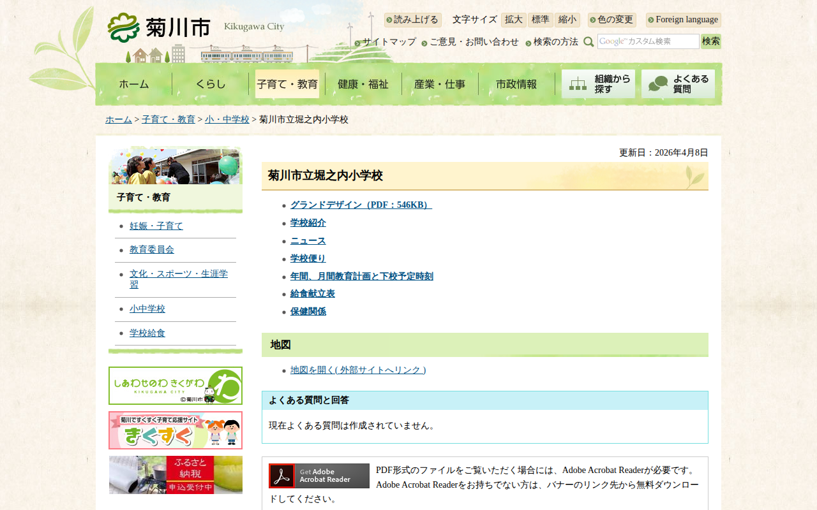This screenshot has height=510, width=817.
Task: Open 教育委員会 in the sidebar
Action: pyautogui.click(x=152, y=250)
